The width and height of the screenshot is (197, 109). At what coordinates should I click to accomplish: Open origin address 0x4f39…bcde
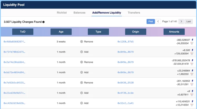(x=125, y=93)
